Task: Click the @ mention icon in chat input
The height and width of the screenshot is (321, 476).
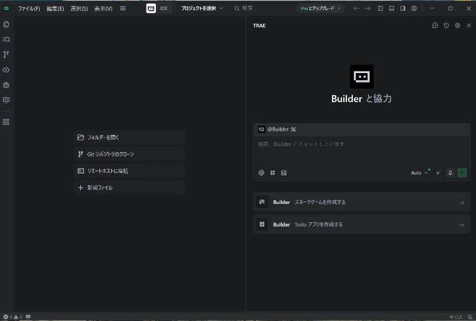Action: point(261,172)
